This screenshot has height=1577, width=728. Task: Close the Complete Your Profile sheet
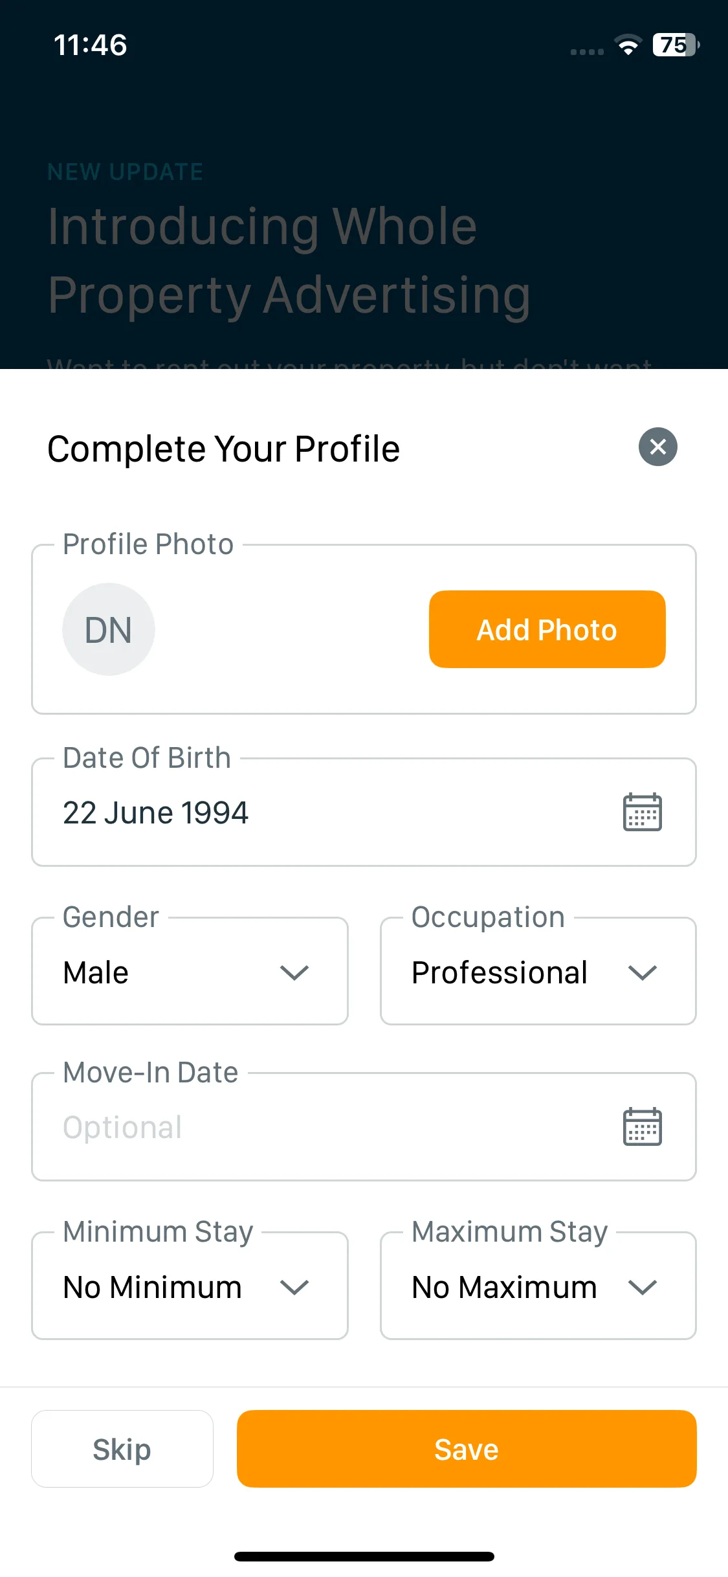(657, 447)
